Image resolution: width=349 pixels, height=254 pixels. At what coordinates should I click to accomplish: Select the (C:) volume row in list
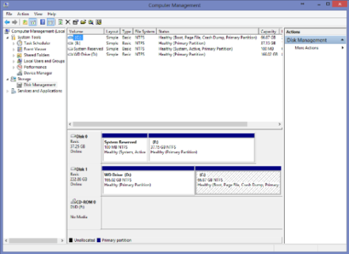[174, 37]
